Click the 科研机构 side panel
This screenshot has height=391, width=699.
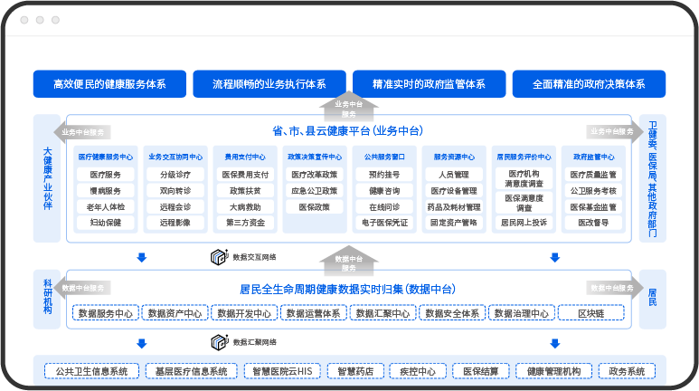pyautogui.click(x=48, y=296)
